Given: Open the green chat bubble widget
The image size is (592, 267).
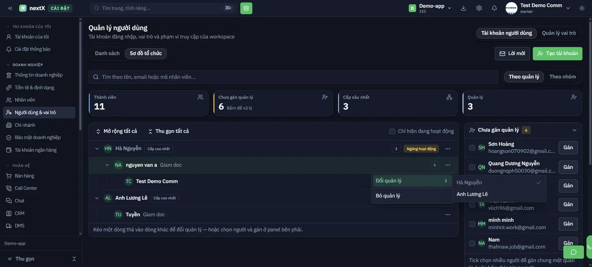Looking at the screenshot, I should pos(573,252).
